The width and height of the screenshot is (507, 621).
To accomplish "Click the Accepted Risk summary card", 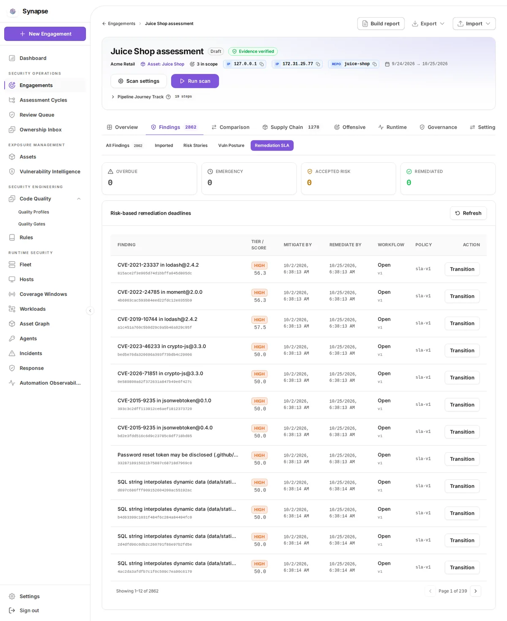I will pyautogui.click(x=349, y=179).
